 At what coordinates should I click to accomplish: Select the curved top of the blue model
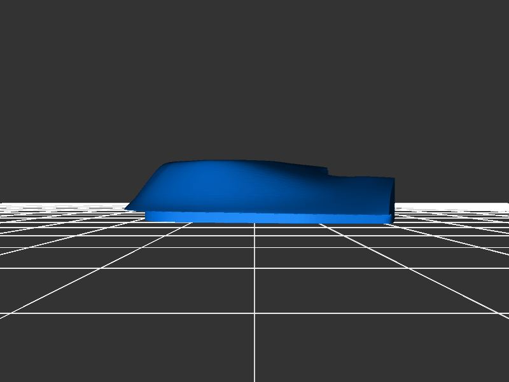point(235,163)
